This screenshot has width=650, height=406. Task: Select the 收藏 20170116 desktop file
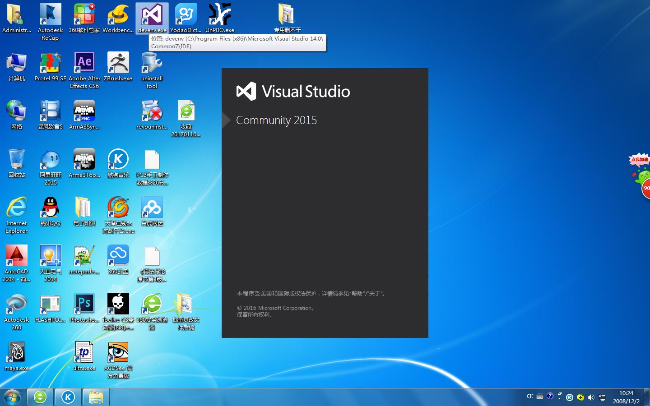coord(186,119)
